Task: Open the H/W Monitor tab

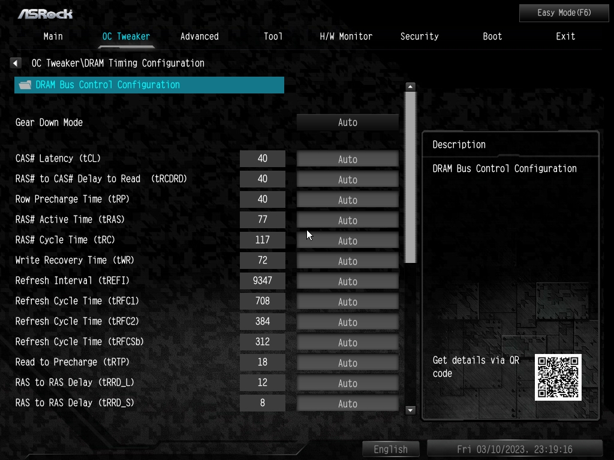Action: 346,37
